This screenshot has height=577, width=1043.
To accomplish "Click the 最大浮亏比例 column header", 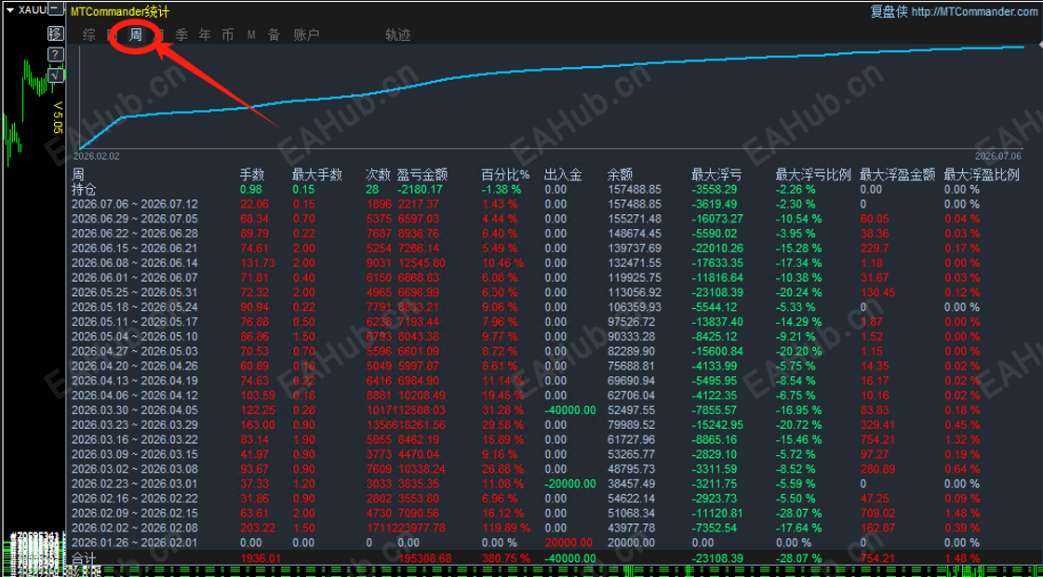I will coord(813,174).
